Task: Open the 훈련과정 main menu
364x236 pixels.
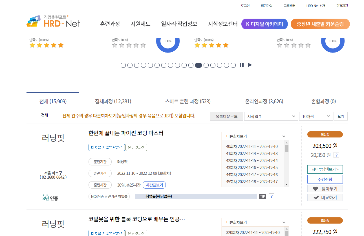Action: click(110, 24)
